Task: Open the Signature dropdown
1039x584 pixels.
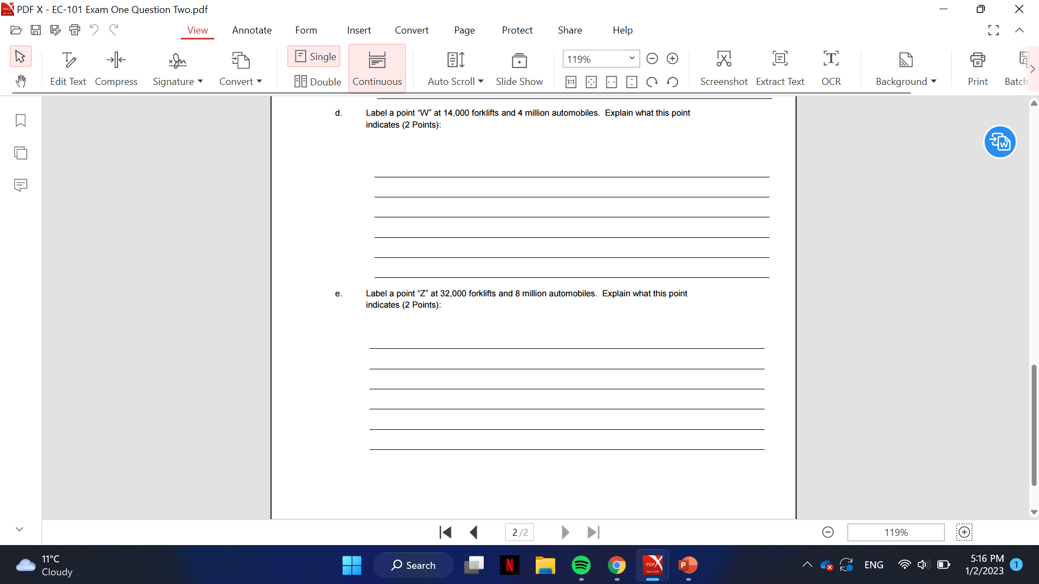Action: point(200,81)
